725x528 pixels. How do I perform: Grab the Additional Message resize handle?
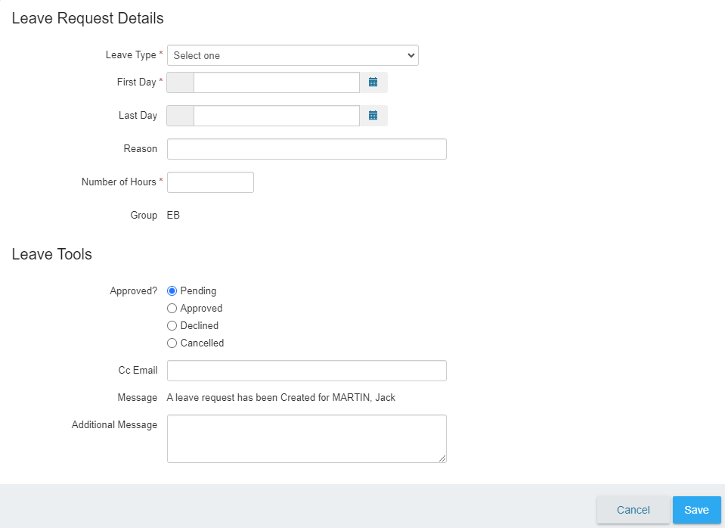point(442,458)
